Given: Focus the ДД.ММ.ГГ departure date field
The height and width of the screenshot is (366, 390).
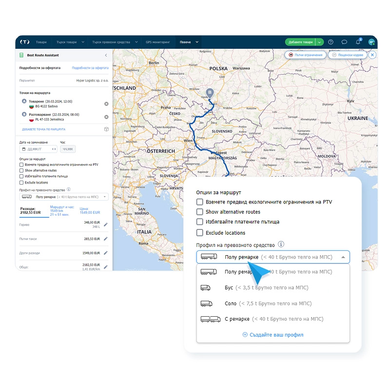Looking at the screenshot, I should coord(39,149).
